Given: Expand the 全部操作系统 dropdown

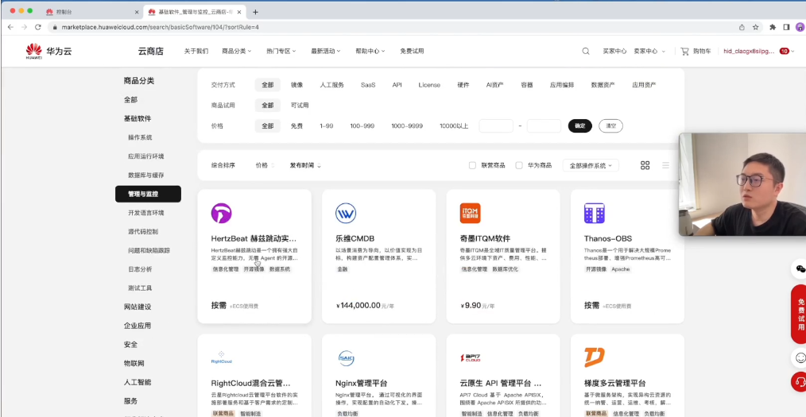Looking at the screenshot, I should [590, 165].
